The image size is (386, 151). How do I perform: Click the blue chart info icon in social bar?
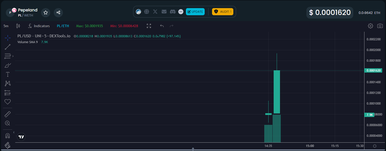[x=139, y=12]
